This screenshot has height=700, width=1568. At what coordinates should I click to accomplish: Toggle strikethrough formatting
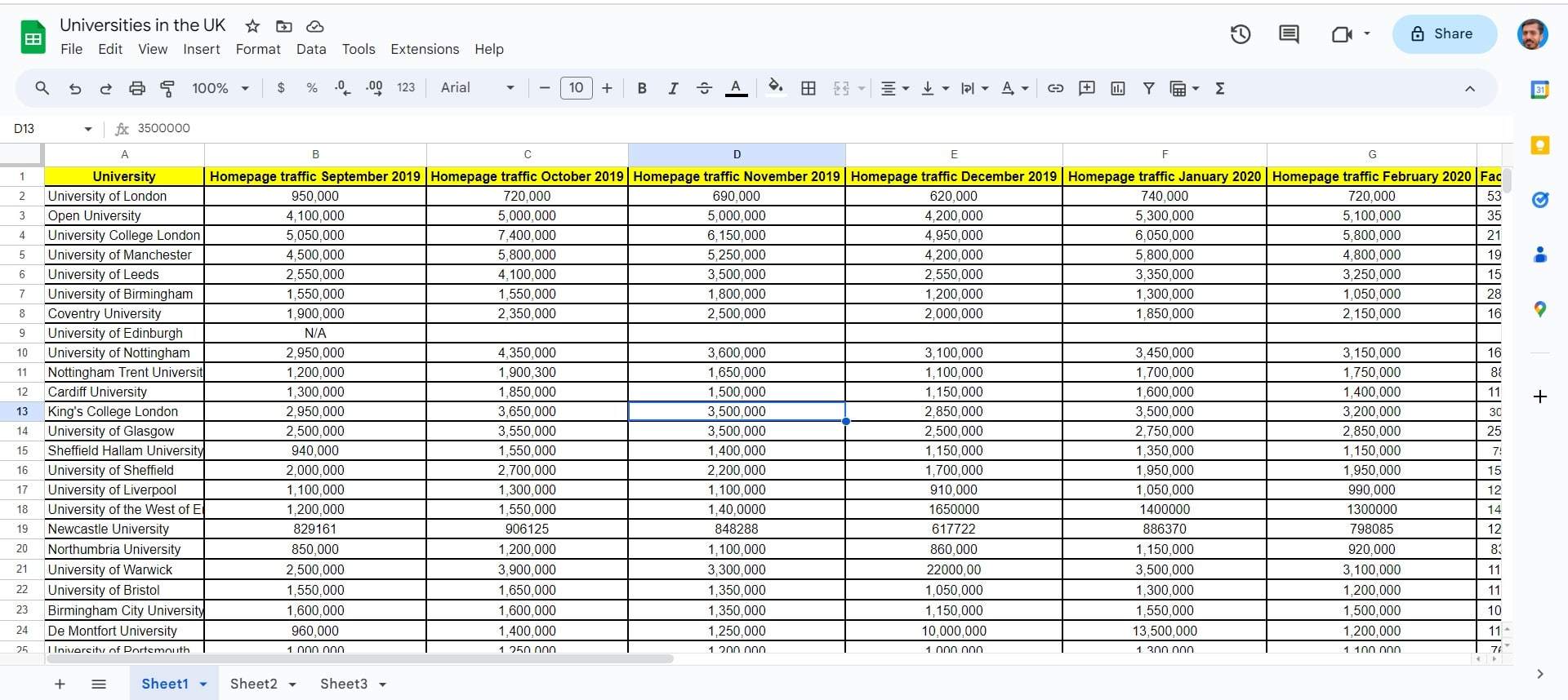tap(704, 88)
